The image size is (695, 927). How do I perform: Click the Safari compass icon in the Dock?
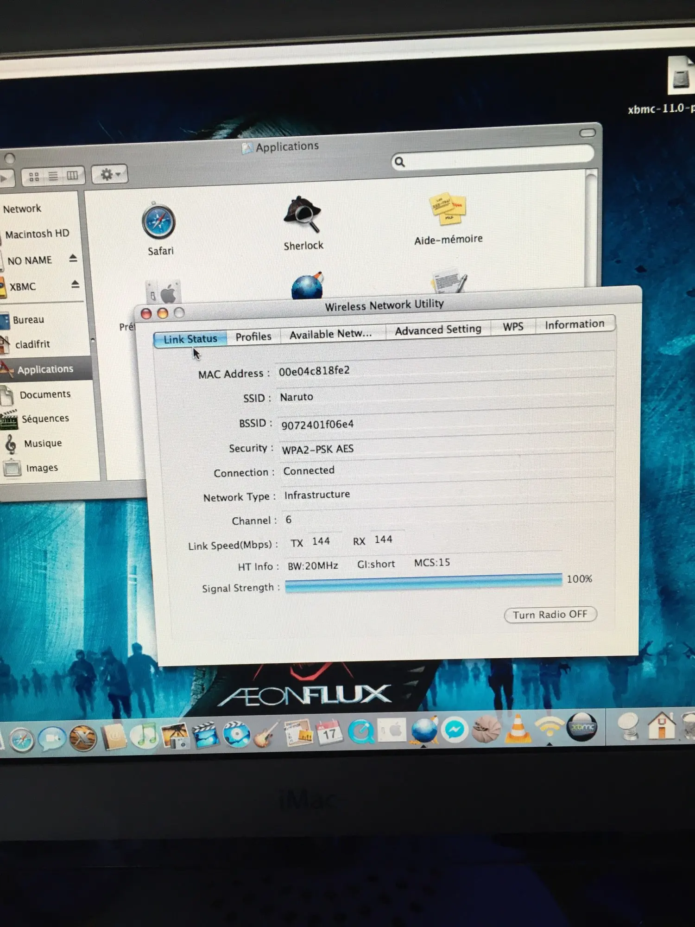tap(22, 739)
